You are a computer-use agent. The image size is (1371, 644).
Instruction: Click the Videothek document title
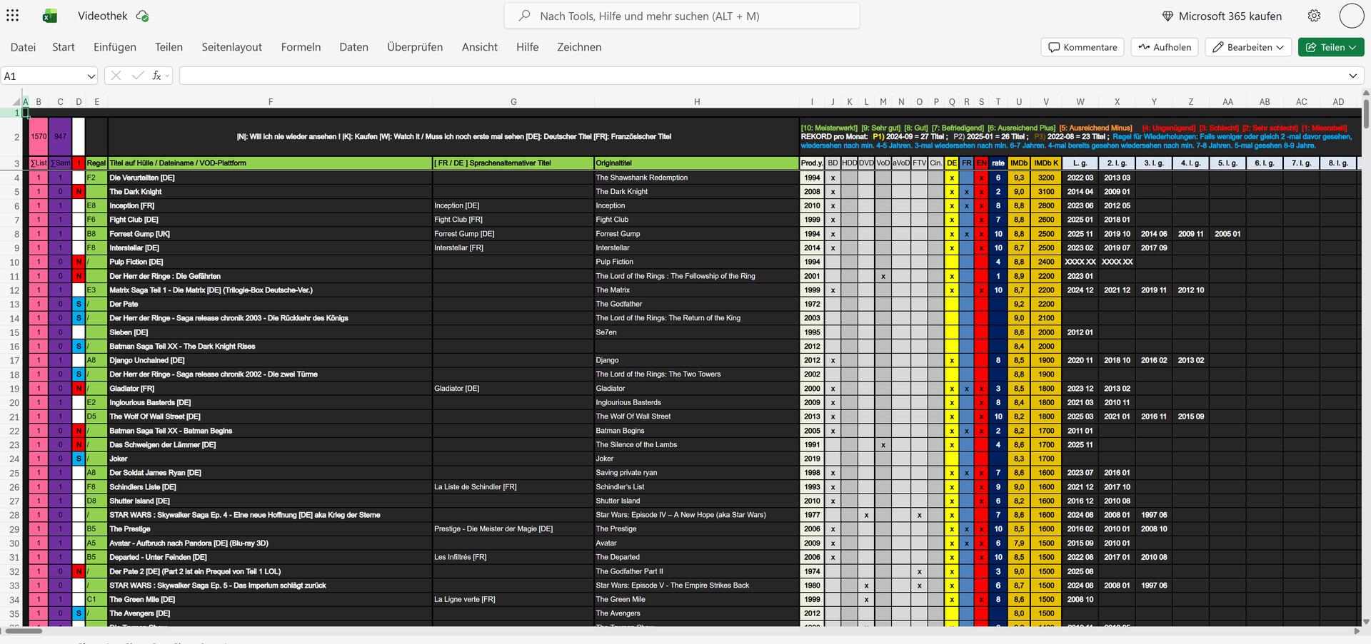point(103,16)
